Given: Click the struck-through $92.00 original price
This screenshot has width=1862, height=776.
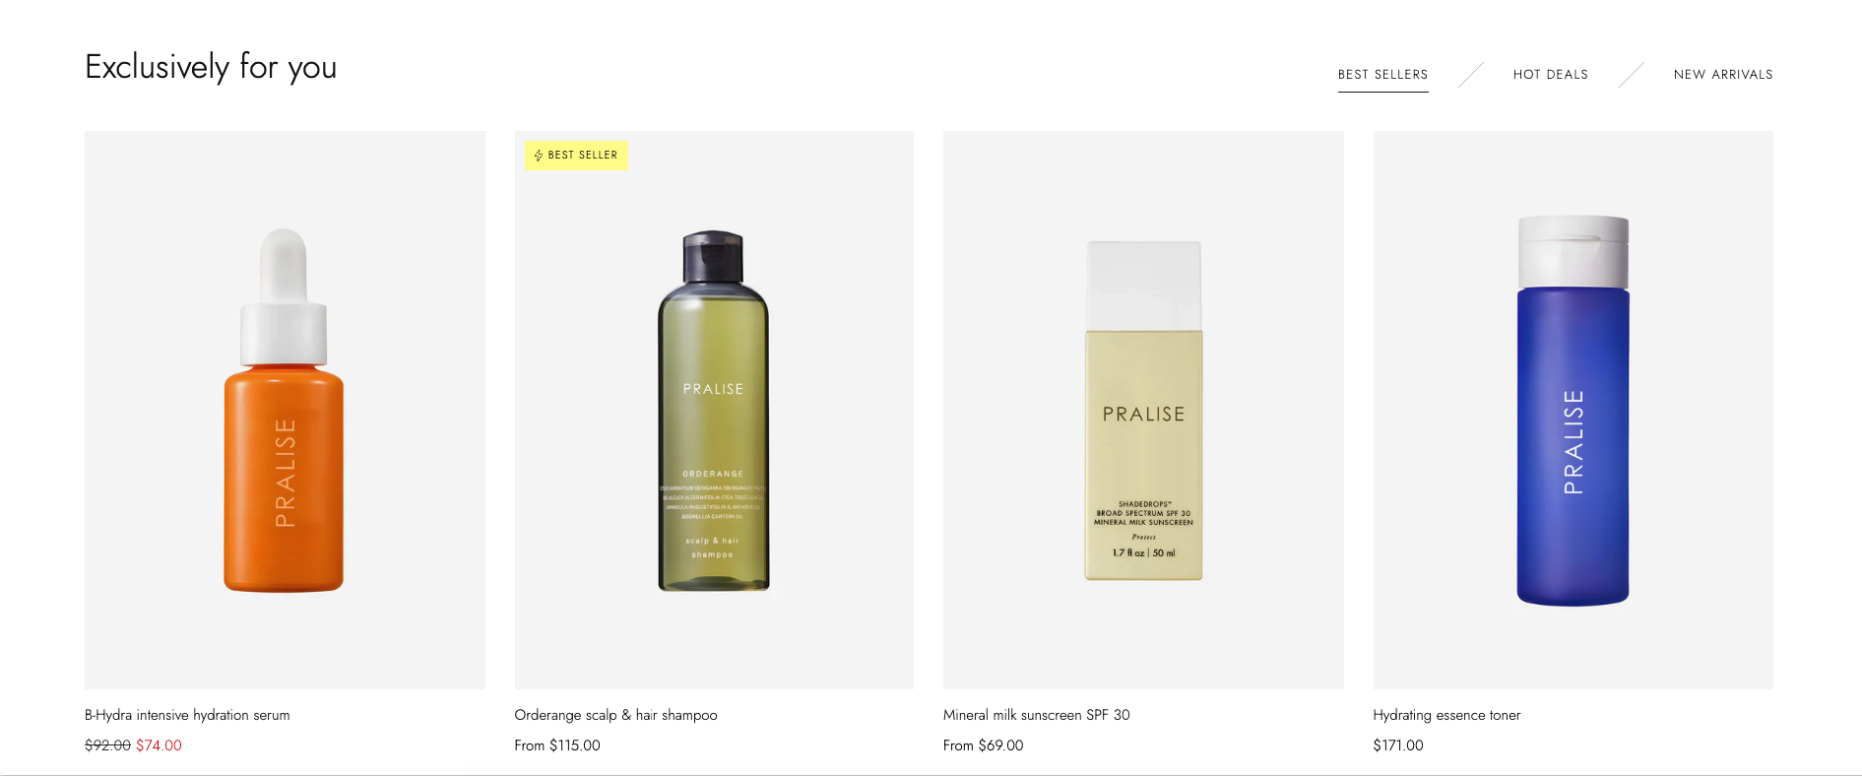Looking at the screenshot, I should [x=107, y=745].
